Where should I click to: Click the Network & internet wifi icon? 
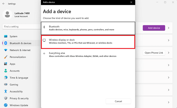pyautogui.click(x=6, y=50)
